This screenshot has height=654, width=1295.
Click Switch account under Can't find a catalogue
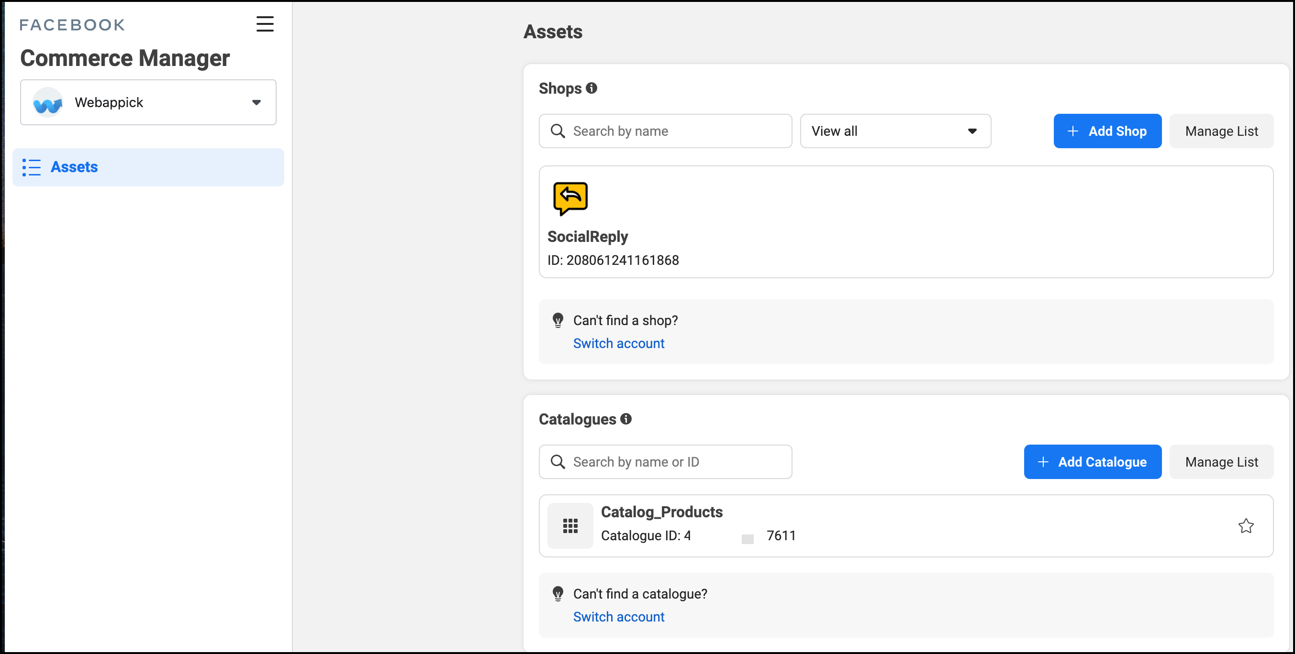tap(618, 617)
